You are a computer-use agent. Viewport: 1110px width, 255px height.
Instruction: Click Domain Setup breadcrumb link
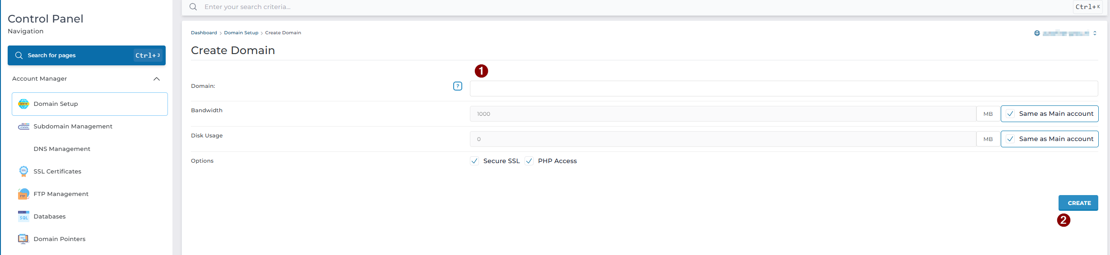(241, 33)
